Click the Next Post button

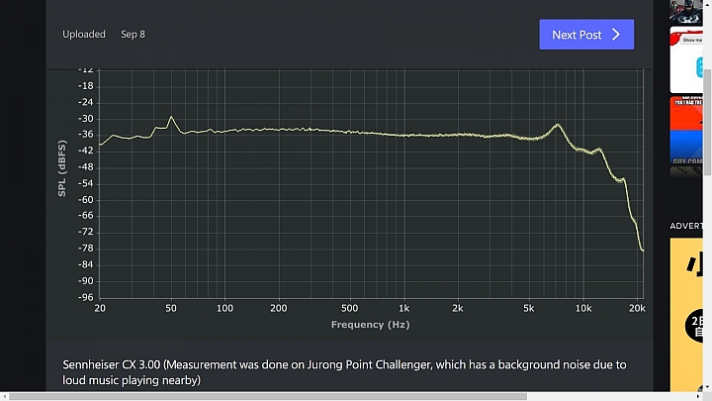point(586,35)
